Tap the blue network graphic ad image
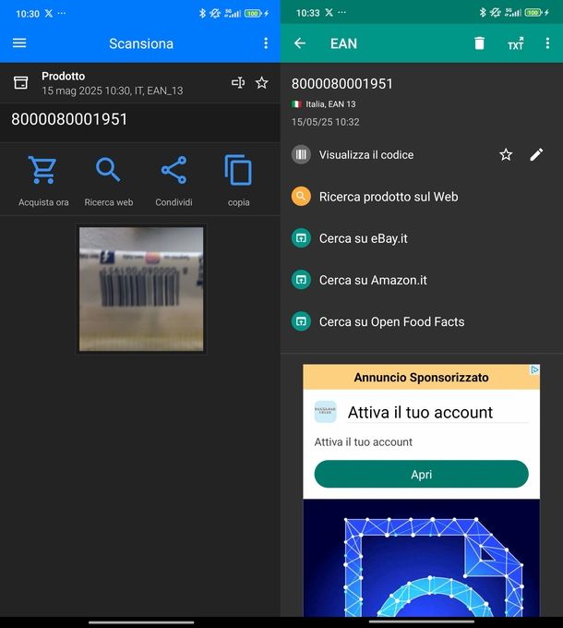The image size is (563, 628). pos(422,559)
